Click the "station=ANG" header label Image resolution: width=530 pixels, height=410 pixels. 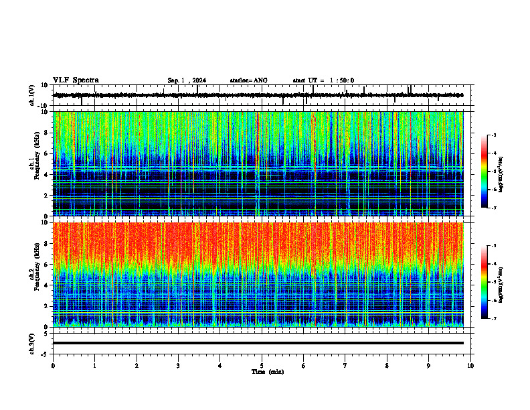click(249, 80)
